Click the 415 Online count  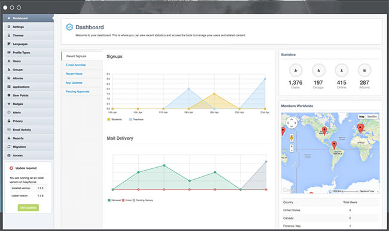[342, 82]
